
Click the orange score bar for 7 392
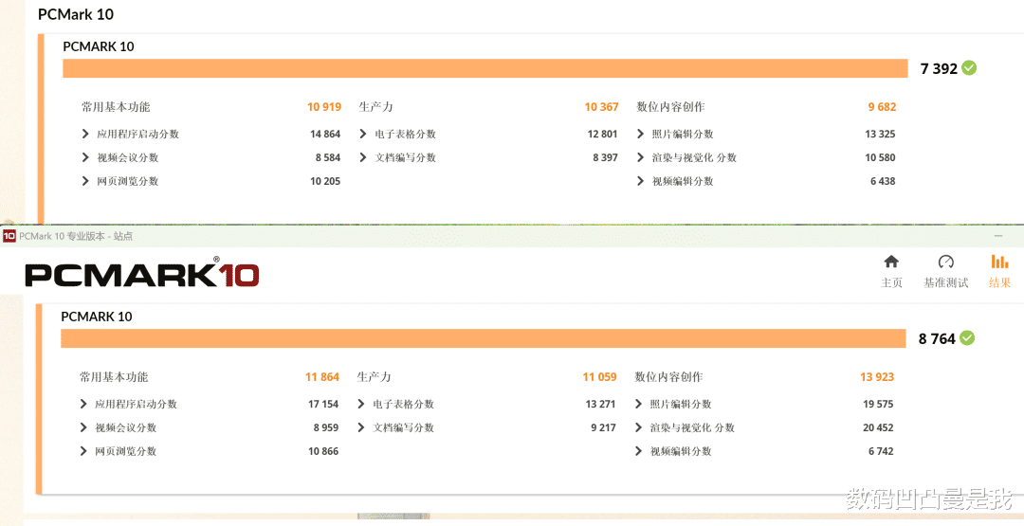pos(485,68)
